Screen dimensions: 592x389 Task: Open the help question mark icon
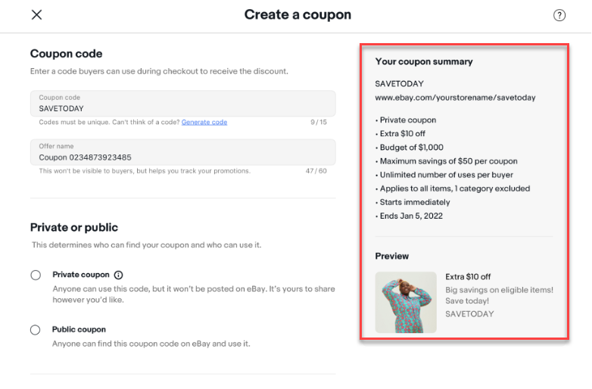(559, 15)
